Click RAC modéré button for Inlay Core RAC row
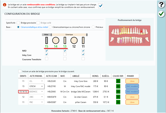The image size is (166, 113). (132, 86)
